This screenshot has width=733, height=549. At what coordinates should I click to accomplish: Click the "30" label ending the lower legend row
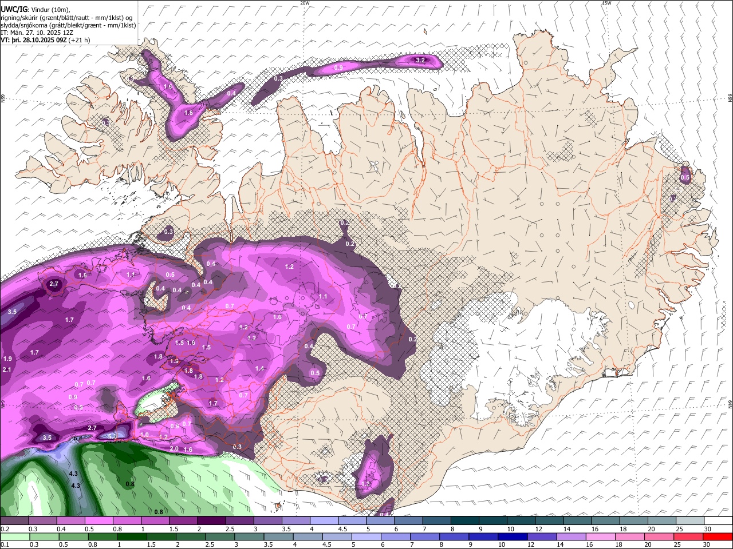click(x=707, y=545)
